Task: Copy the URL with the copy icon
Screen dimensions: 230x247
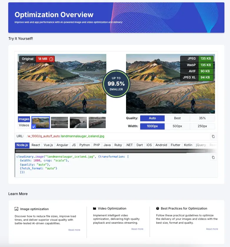Action: tap(213, 136)
